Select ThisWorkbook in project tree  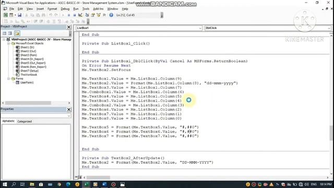click(x=29, y=75)
